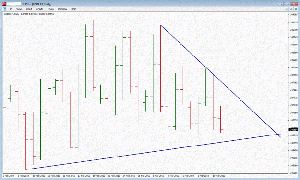The width and height of the screenshot is (300, 180).
Task: Open the Charts menu
Action: tap(40, 9)
